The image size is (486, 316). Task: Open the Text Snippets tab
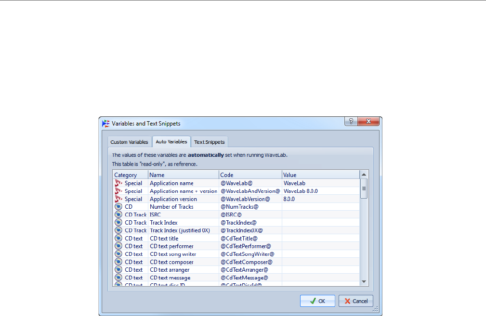[210, 142]
